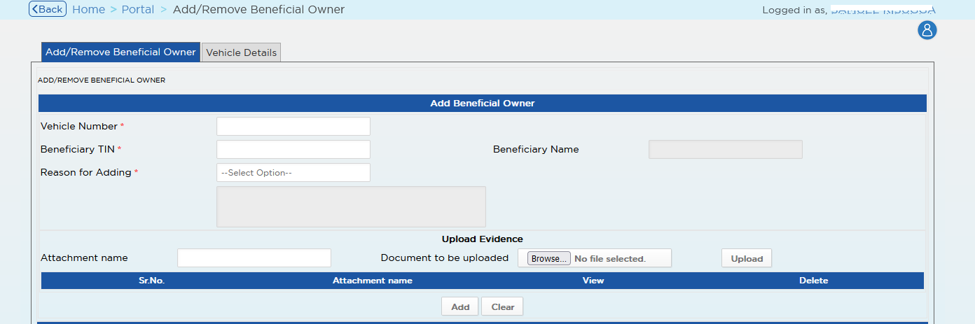
Task: Click the Upload button
Action: coord(747,258)
